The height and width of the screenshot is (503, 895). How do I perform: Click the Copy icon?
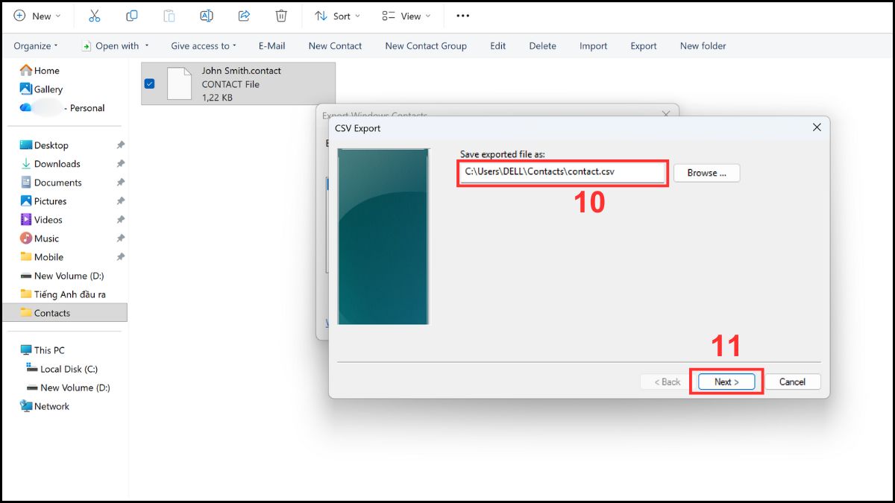pyautogui.click(x=132, y=15)
